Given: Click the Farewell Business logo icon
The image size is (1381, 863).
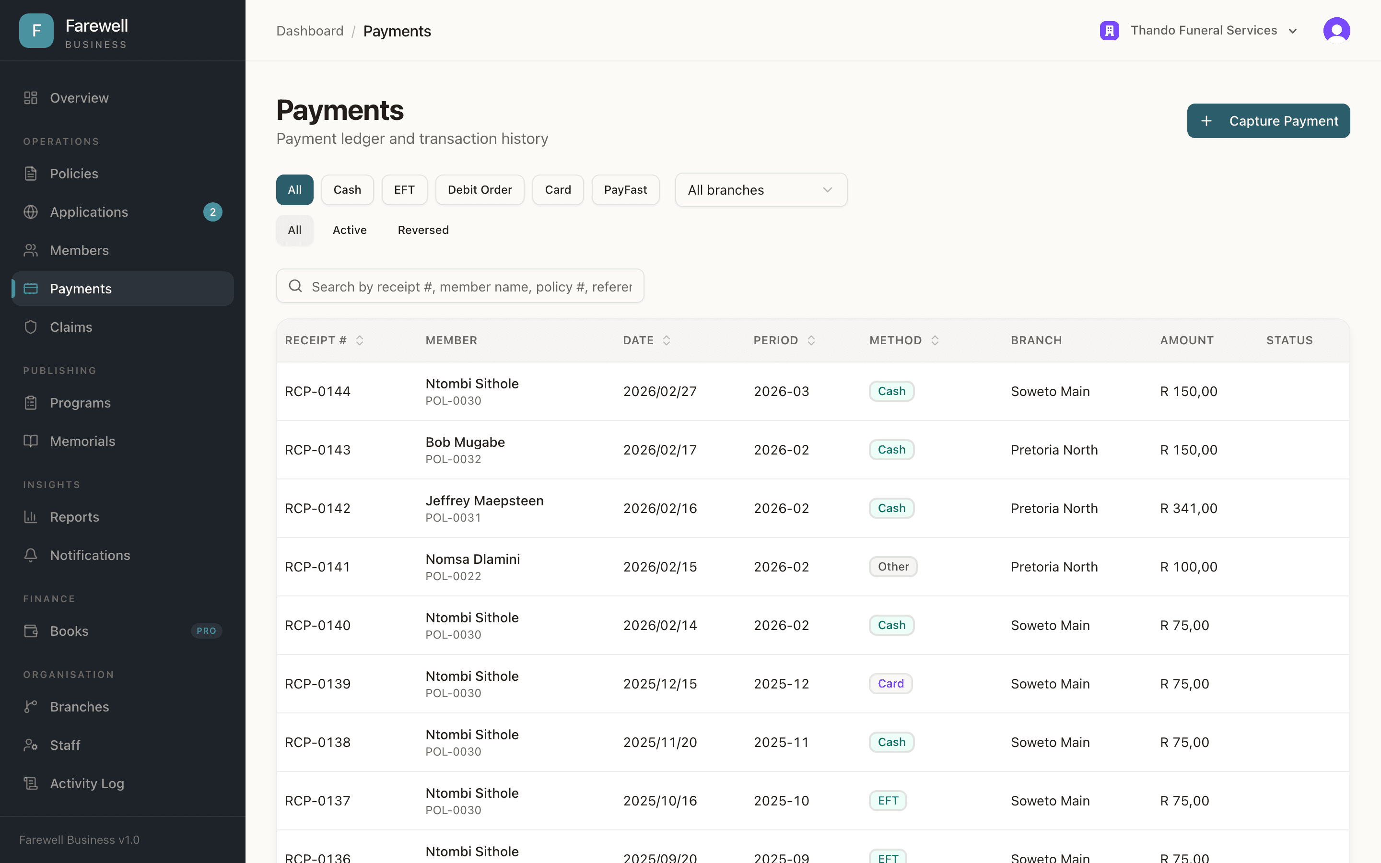Looking at the screenshot, I should click(36, 30).
